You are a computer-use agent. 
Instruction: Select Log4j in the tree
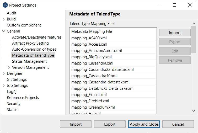click(12, 92)
